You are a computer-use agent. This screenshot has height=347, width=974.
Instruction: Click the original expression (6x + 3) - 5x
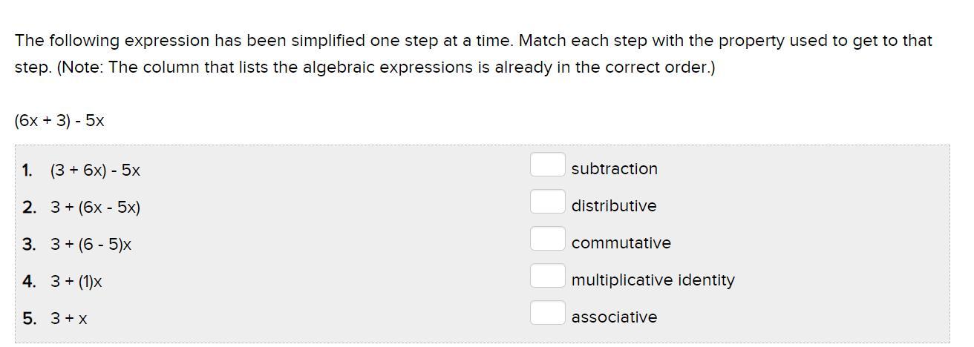point(59,121)
